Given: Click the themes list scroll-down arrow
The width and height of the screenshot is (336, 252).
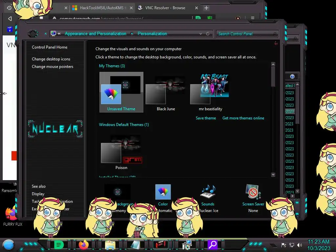Looking at the screenshot, I should [x=273, y=175].
